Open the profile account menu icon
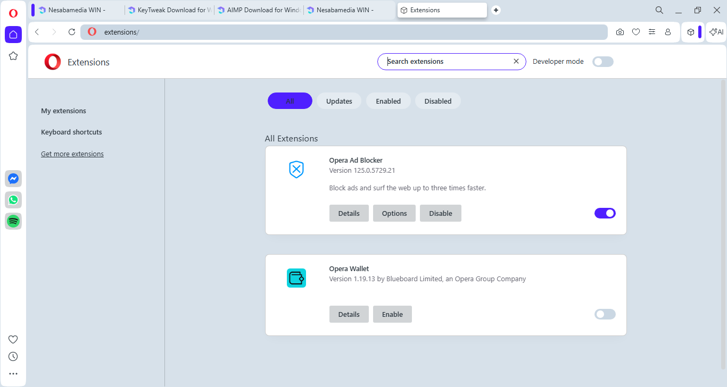This screenshot has height=387, width=727. click(x=668, y=32)
